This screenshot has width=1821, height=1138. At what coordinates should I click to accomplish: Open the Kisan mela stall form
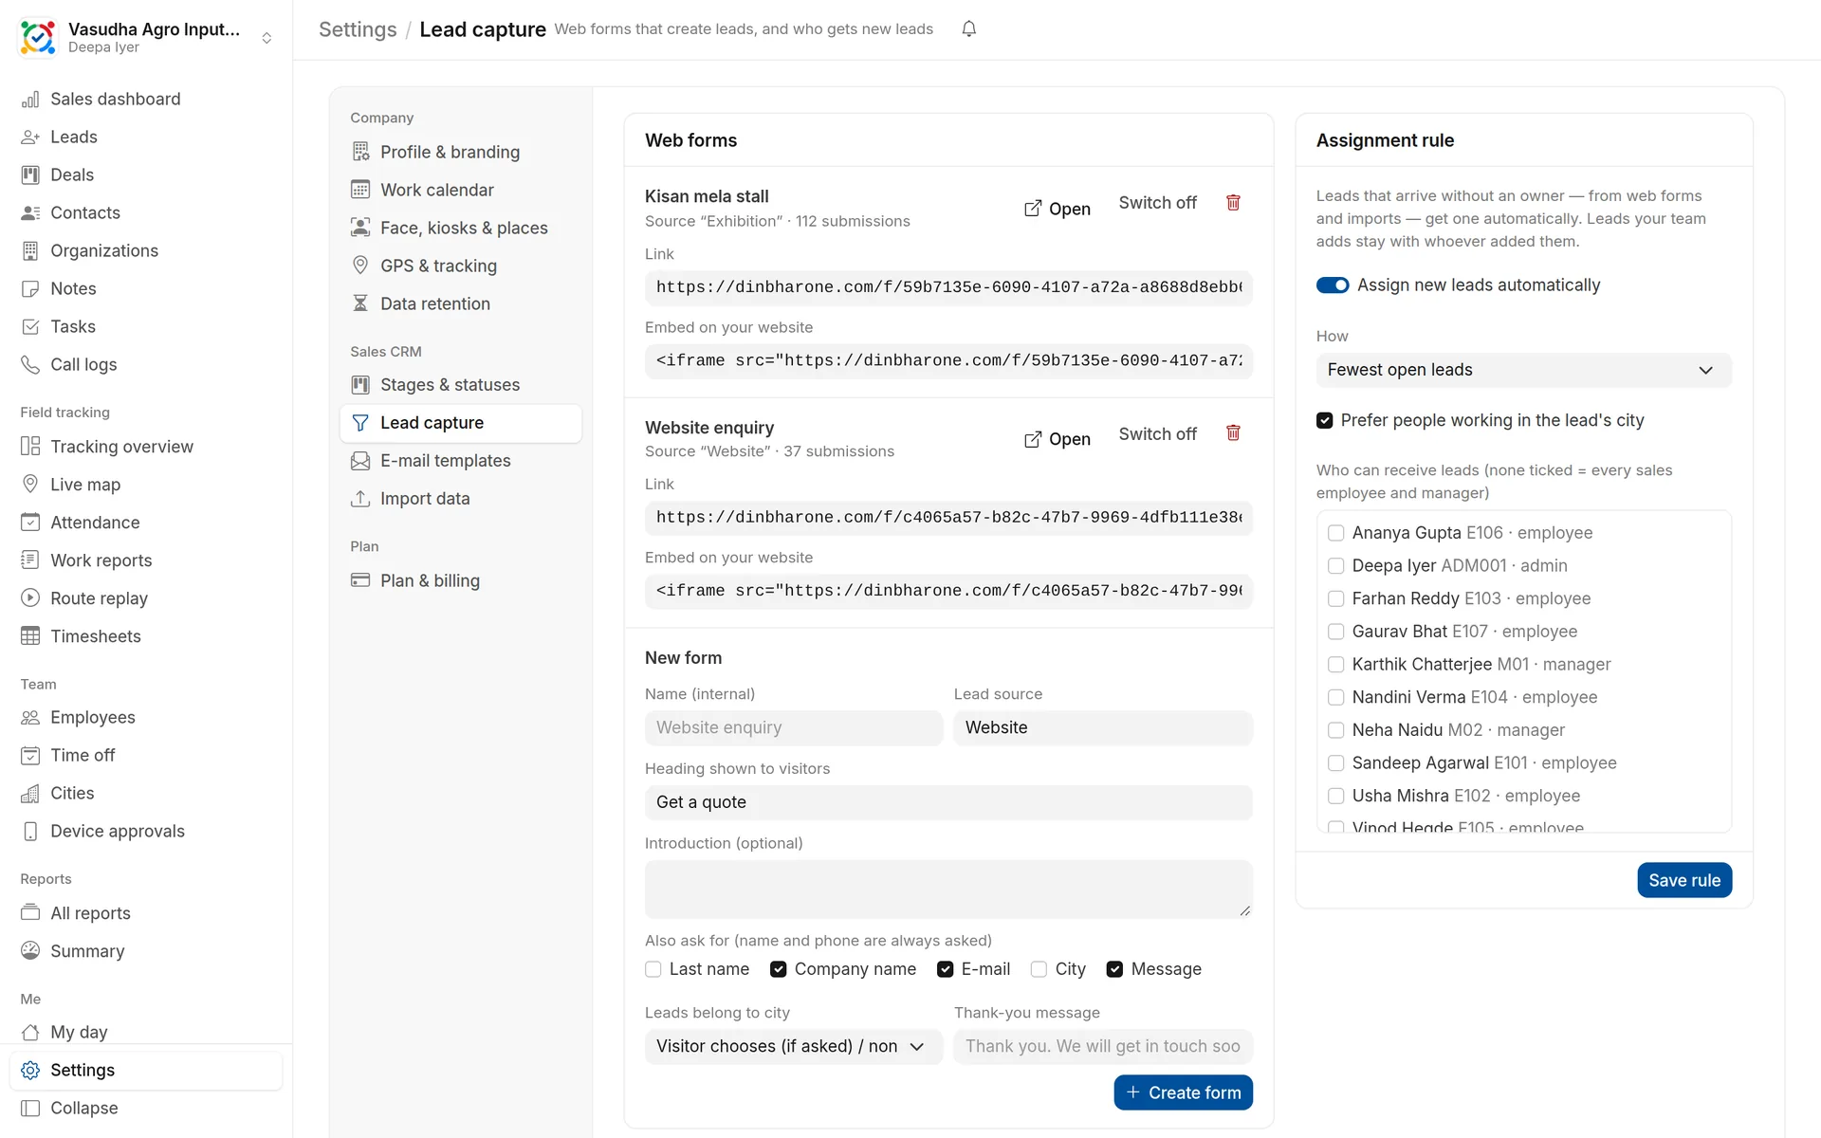point(1058,209)
